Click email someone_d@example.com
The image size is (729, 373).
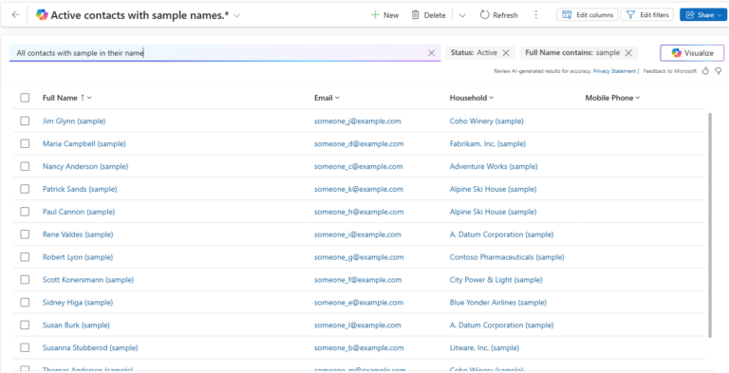point(359,143)
